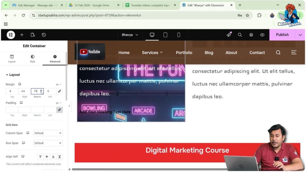Screen dimensions: 306x172
Task: Switch to the Style tab
Action: click(x=33, y=59)
